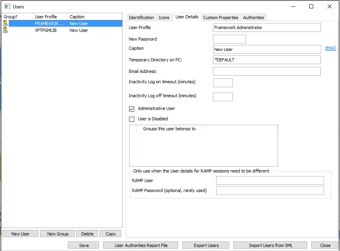The height and width of the screenshot is (251, 340).
Task: Enable the User is Disabled checkbox
Action: coord(131,119)
